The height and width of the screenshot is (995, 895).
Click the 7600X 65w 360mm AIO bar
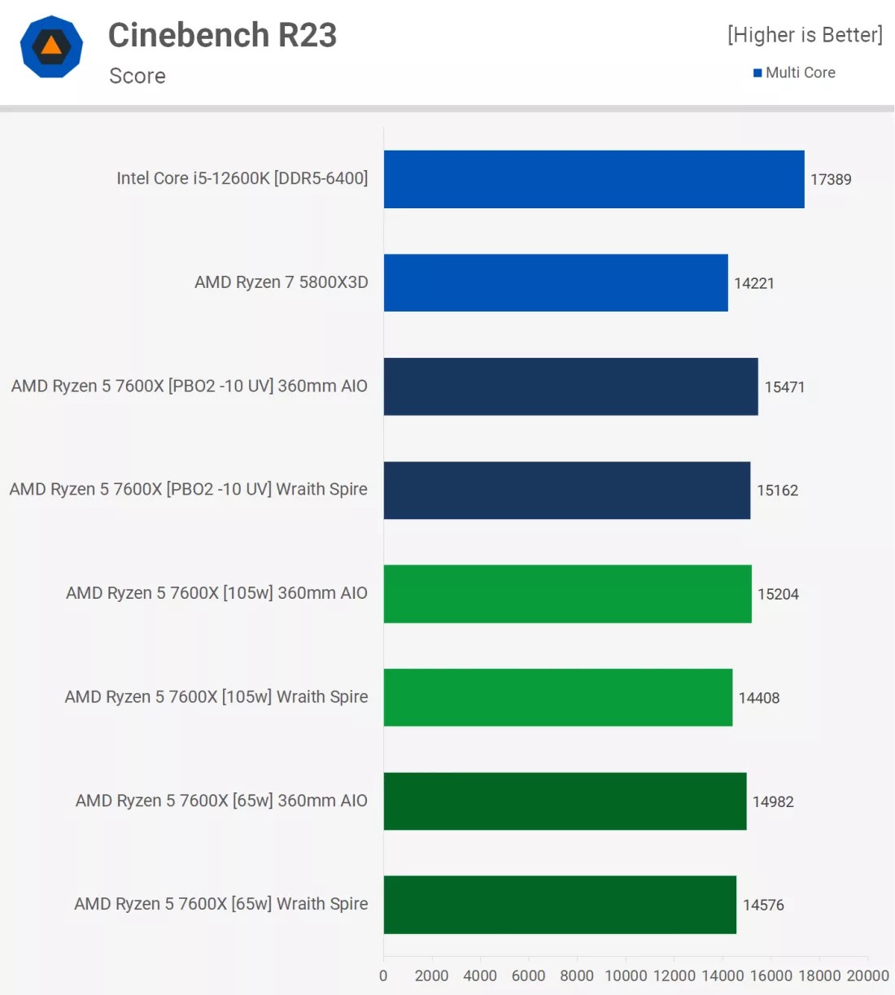tap(565, 801)
